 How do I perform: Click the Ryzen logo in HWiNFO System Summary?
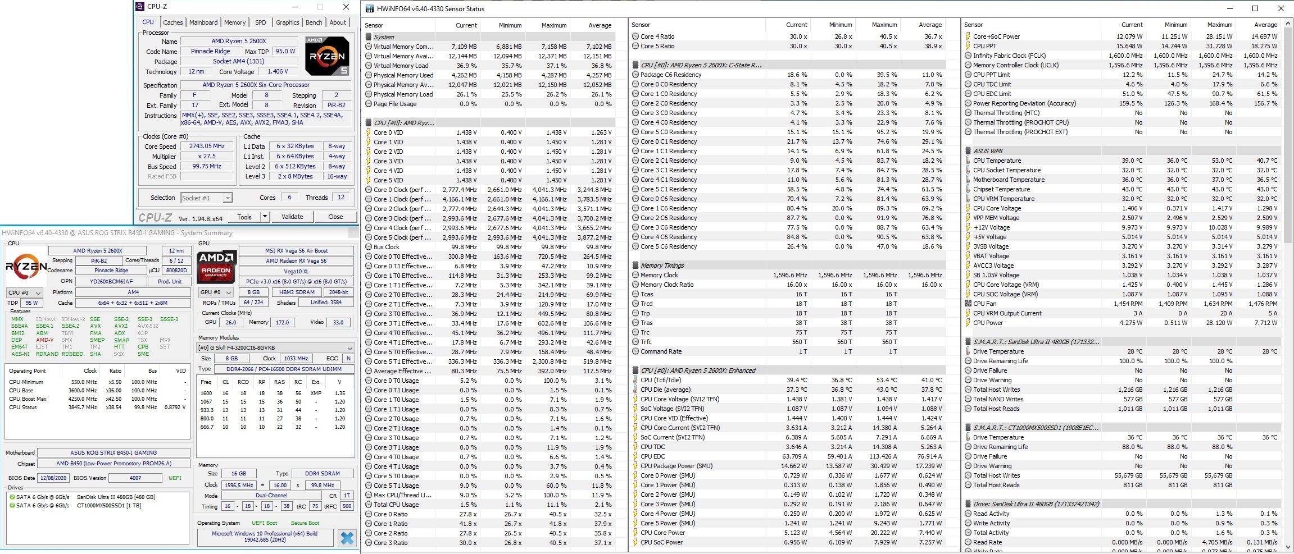[x=26, y=267]
